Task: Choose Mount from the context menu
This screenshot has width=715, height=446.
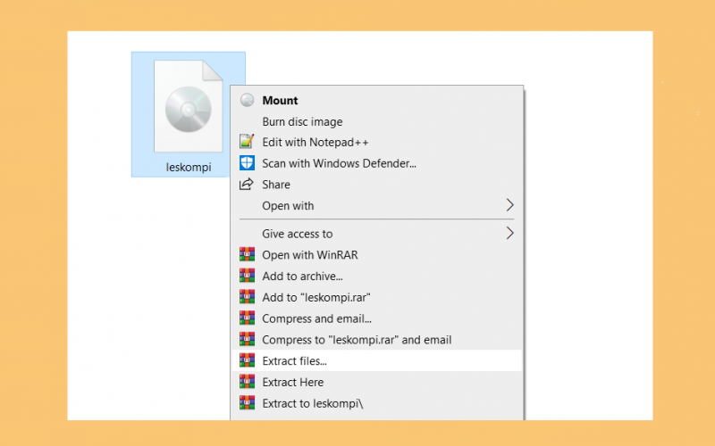Action: 376,100
